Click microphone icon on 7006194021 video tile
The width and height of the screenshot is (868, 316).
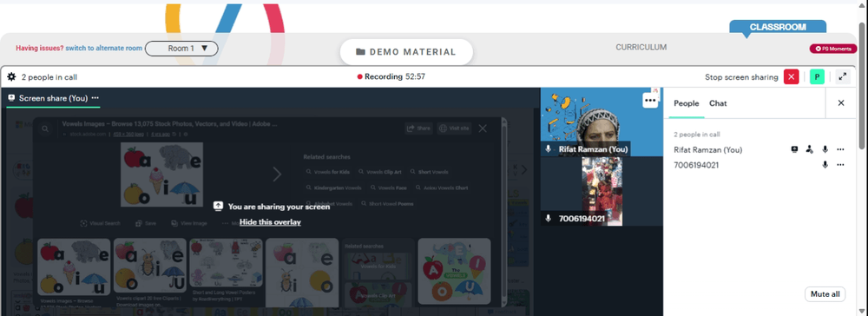(549, 219)
